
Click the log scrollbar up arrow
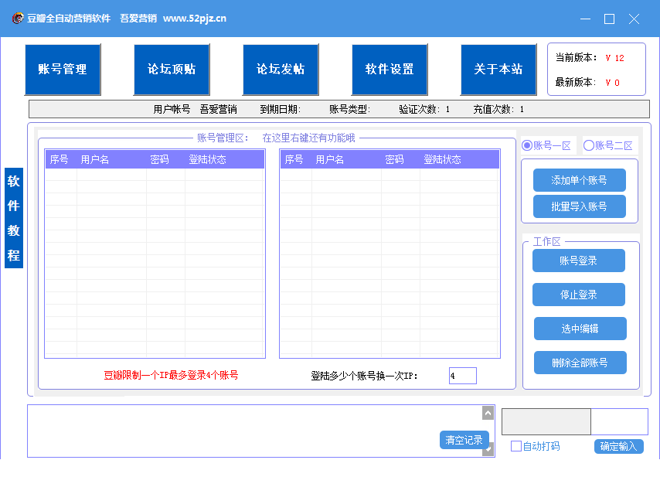(488, 413)
